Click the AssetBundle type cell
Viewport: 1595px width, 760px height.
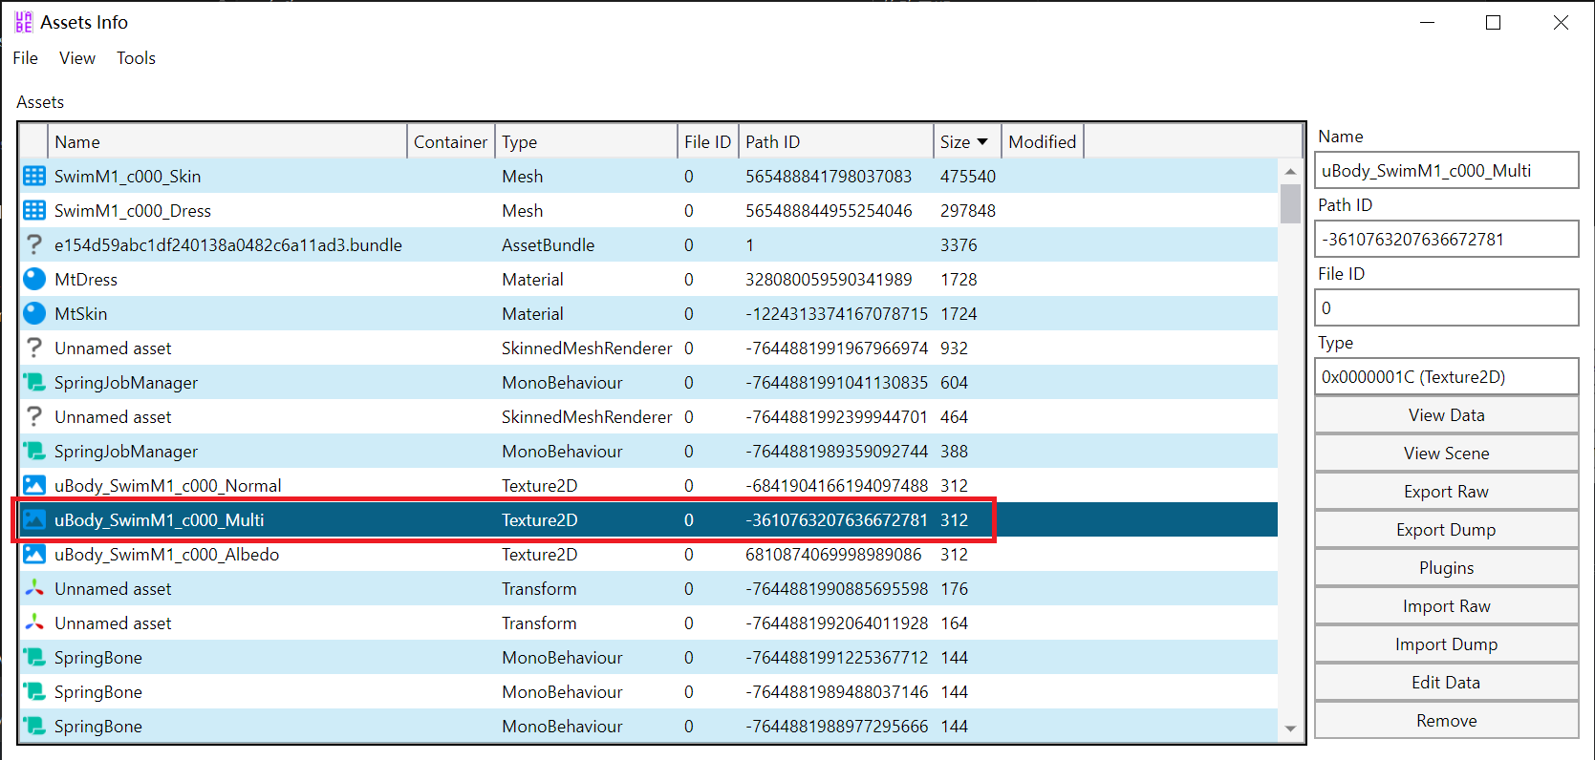[x=549, y=244]
